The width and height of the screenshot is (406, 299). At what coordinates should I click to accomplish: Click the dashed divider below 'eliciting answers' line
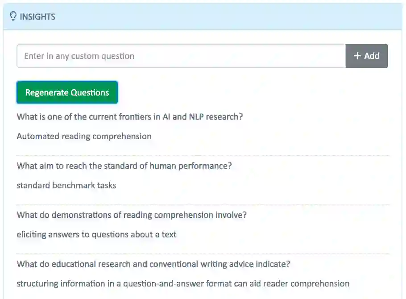pyautogui.click(x=203, y=254)
